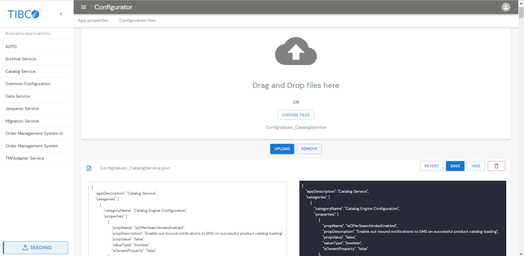
Task: Select Order Management System UI
Action: (37, 133)
